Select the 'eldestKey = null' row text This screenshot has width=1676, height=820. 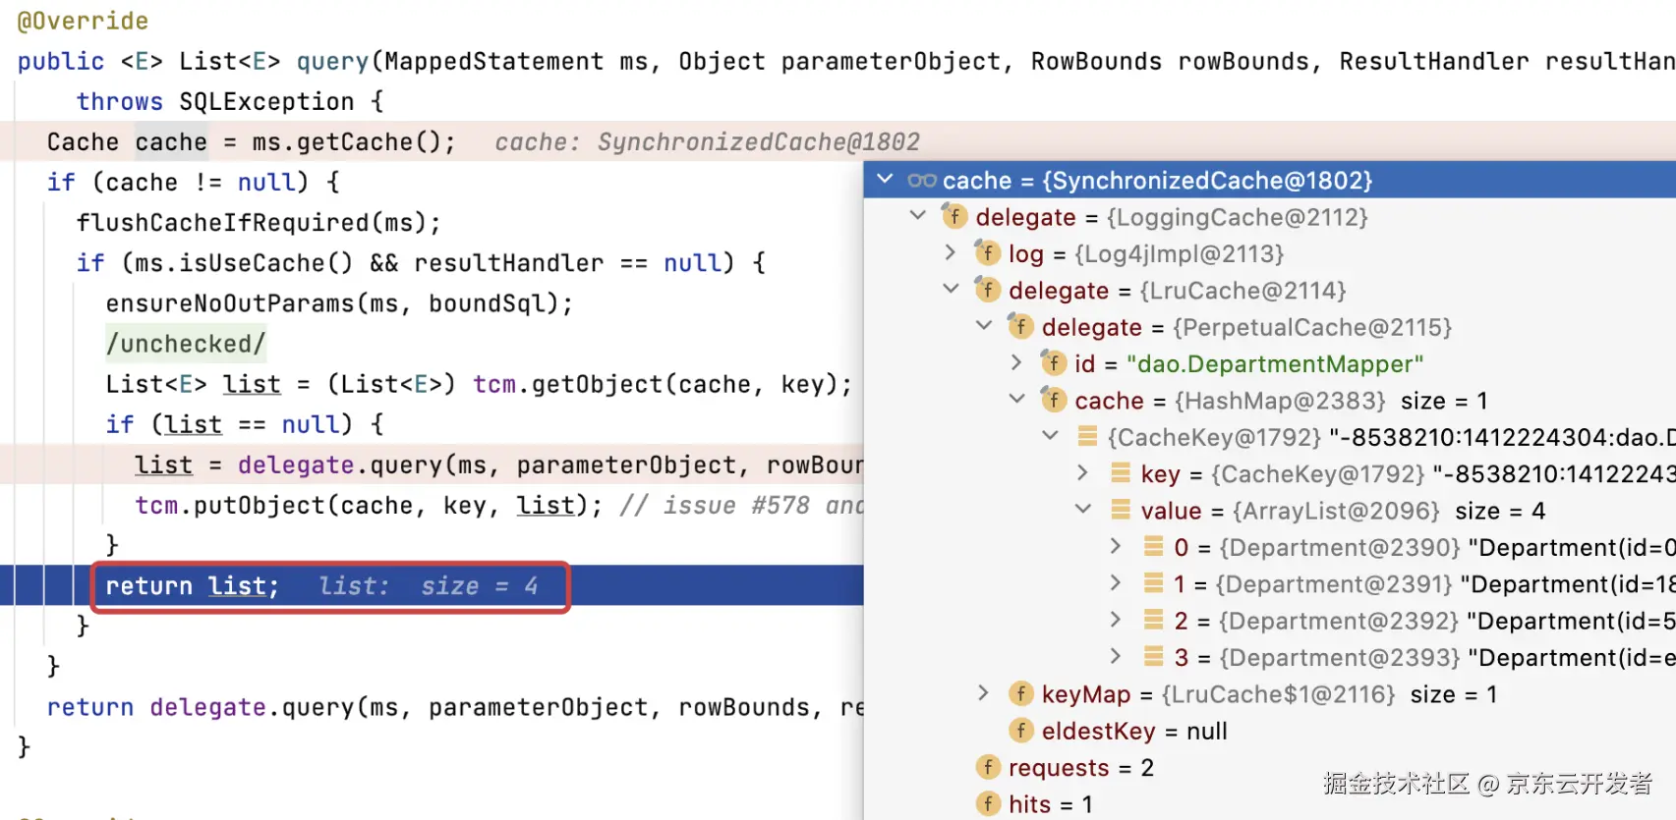click(1134, 731)
